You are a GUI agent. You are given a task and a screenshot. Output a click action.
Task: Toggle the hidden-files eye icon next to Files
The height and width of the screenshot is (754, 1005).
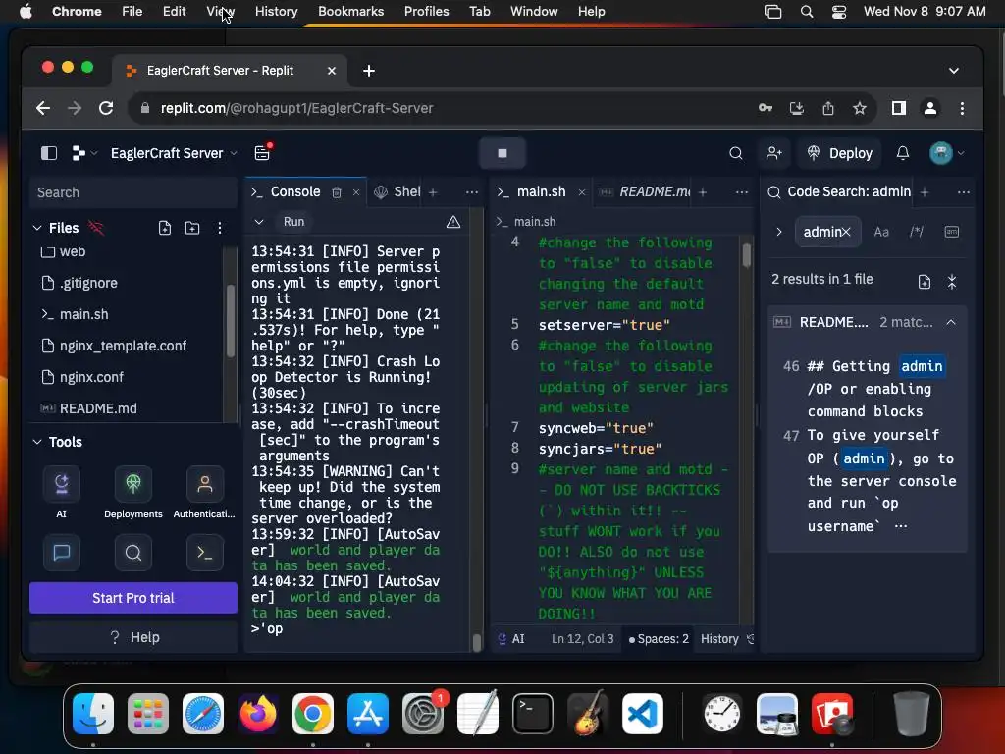[95, 228]
